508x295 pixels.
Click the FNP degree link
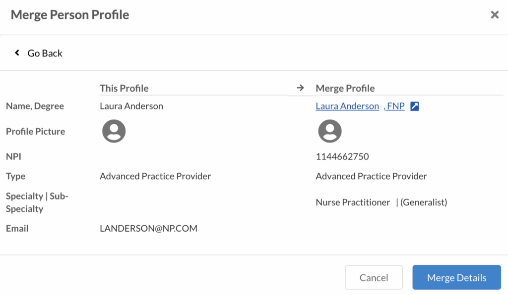pyautogui.click(x=395, y=106)
